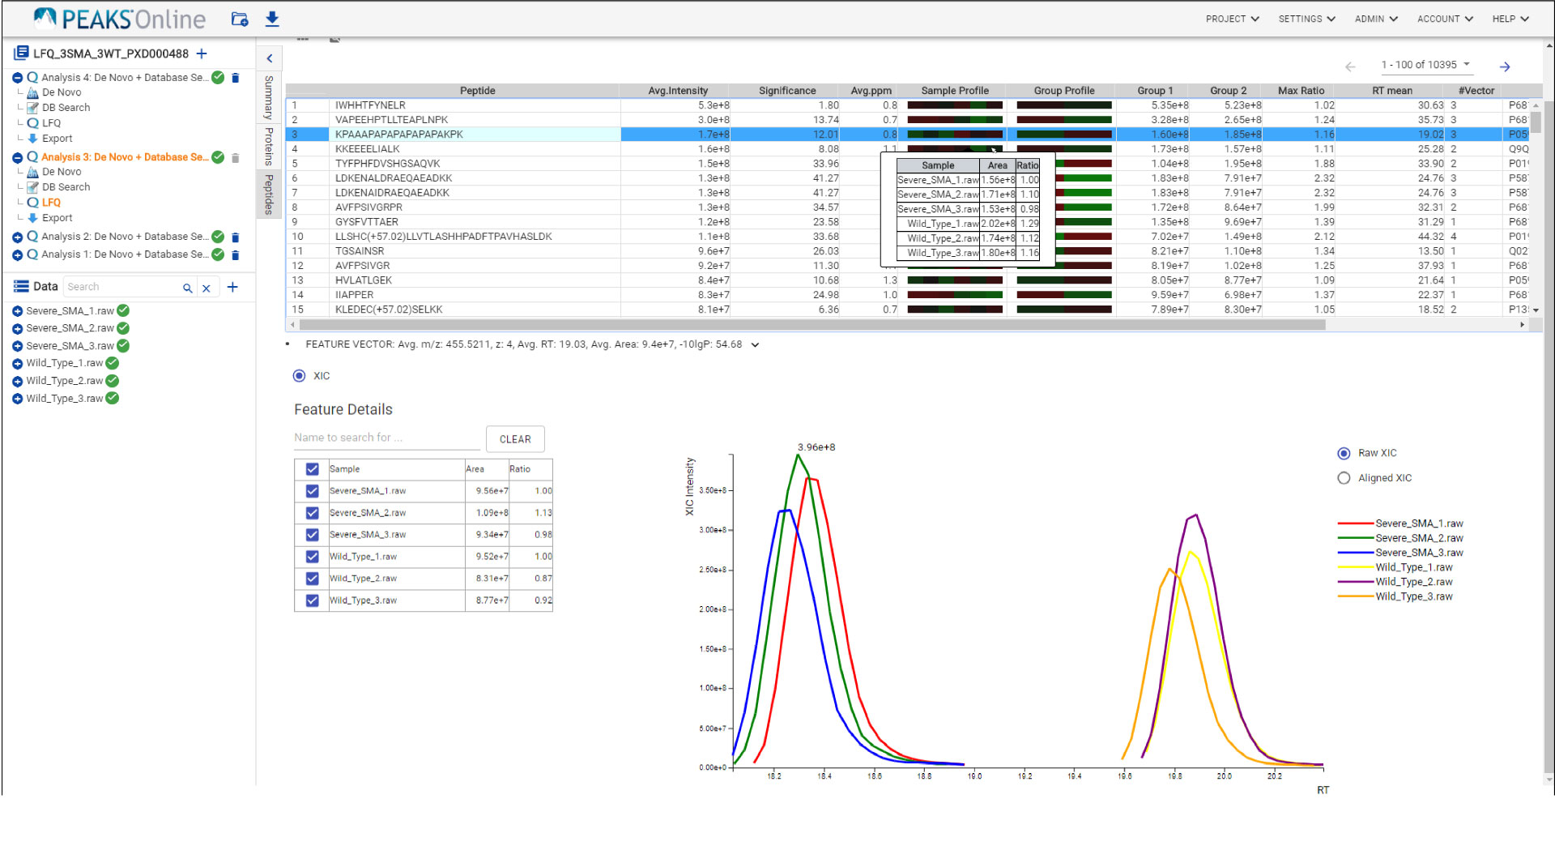Add data with the plus icon
The height and width of the screenshot is (846, 1555).
pos(232,287)
